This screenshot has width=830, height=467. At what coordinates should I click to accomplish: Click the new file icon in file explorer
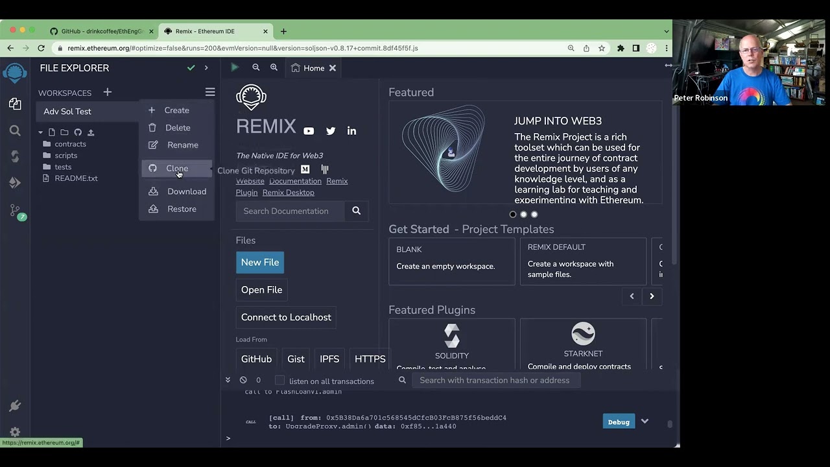[x=52, y=132]
